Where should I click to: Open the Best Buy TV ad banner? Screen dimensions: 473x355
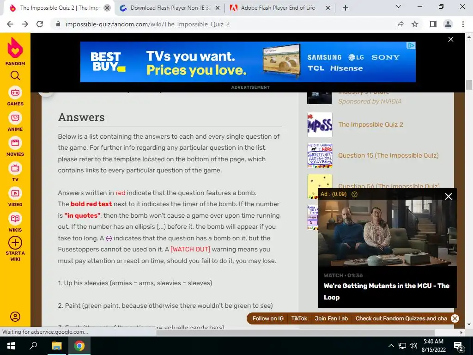tap(248, 62)
